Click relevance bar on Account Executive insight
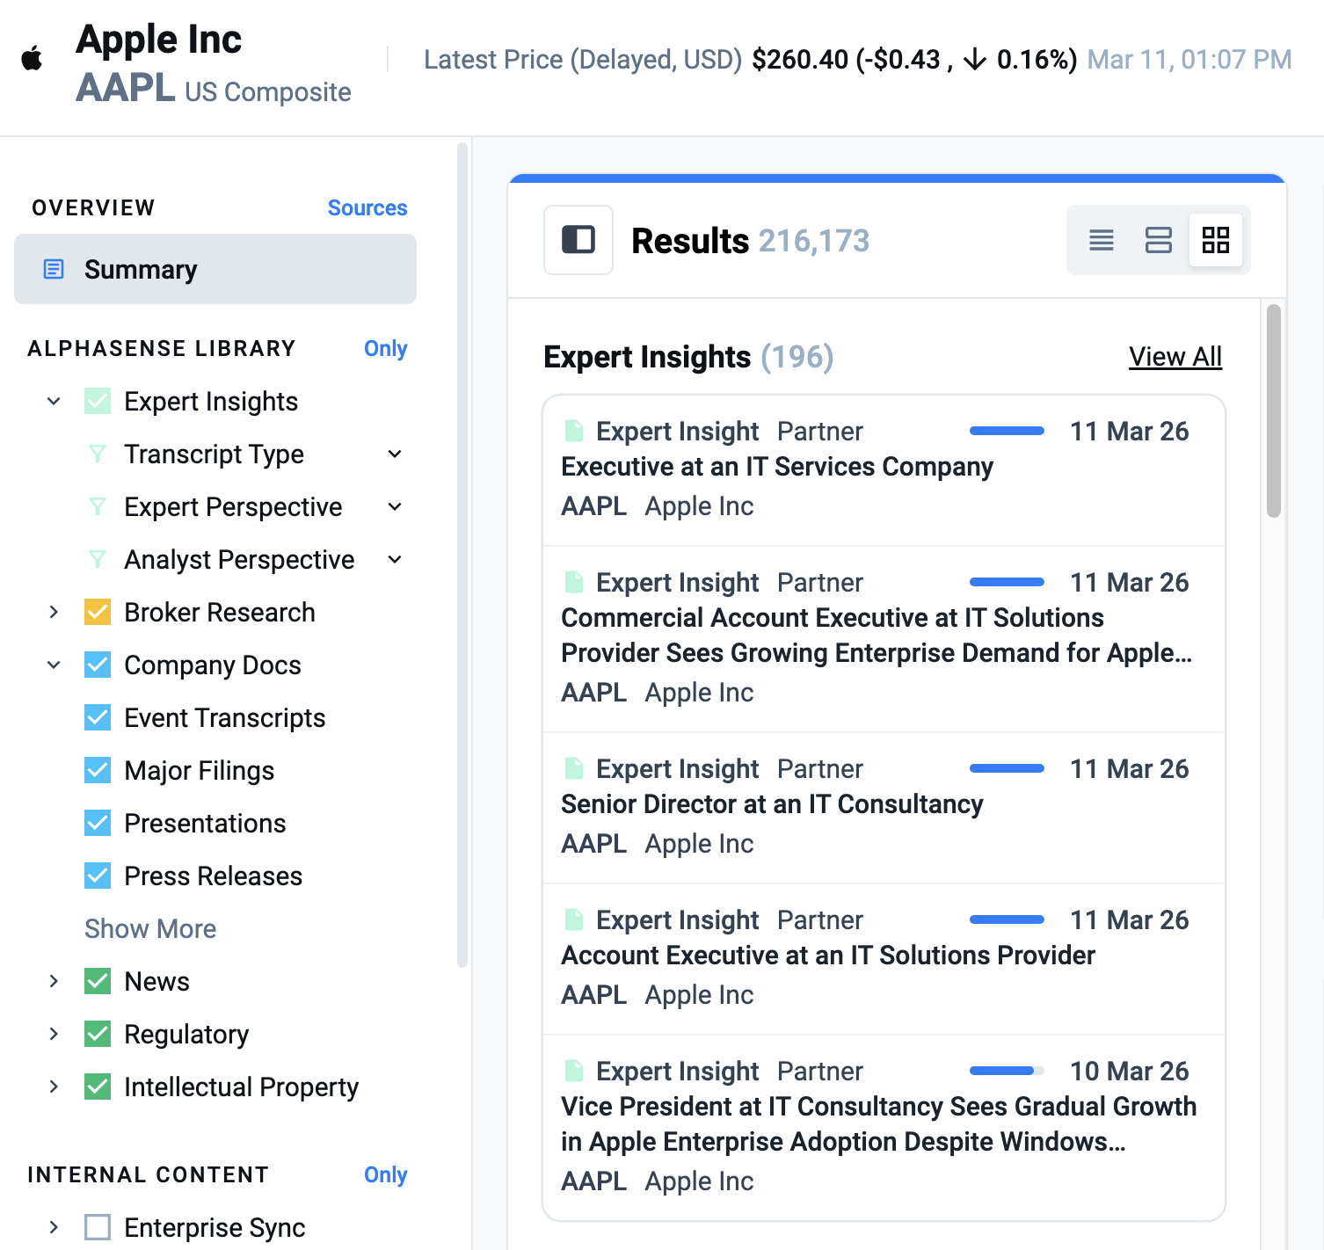 pos(1006,920)
